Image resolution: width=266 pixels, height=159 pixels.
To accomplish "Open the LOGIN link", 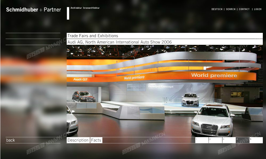I will [x=258, y=9].
